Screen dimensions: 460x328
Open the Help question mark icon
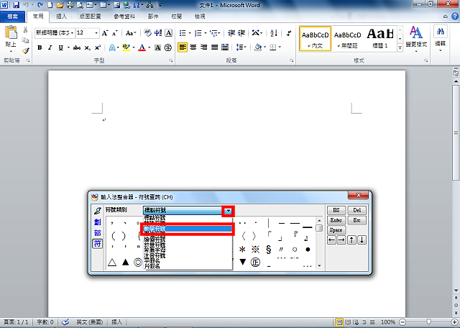tap(455, 17)
